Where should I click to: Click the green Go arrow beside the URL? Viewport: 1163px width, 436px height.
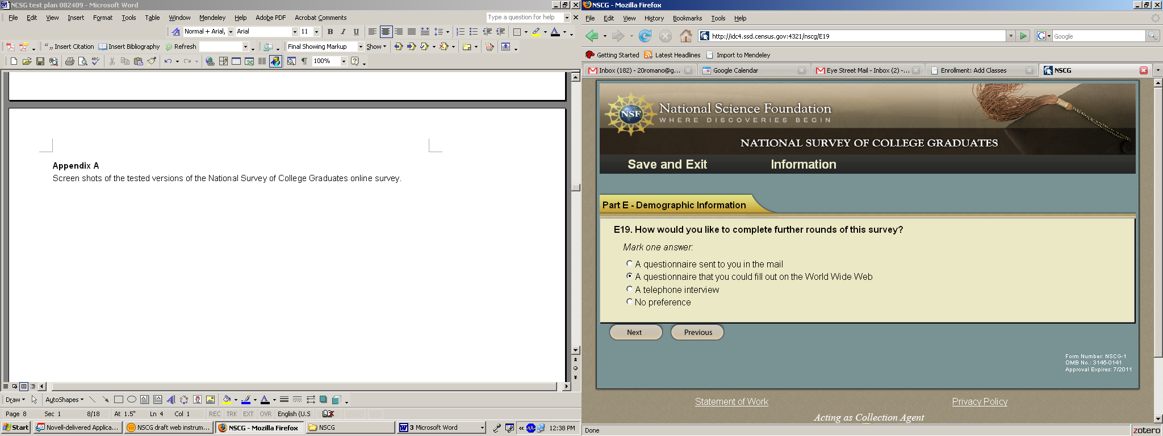click(x=1023, y=36)
